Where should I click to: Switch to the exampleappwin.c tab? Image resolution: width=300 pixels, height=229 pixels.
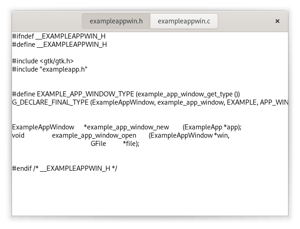click(x=184, y=21)
